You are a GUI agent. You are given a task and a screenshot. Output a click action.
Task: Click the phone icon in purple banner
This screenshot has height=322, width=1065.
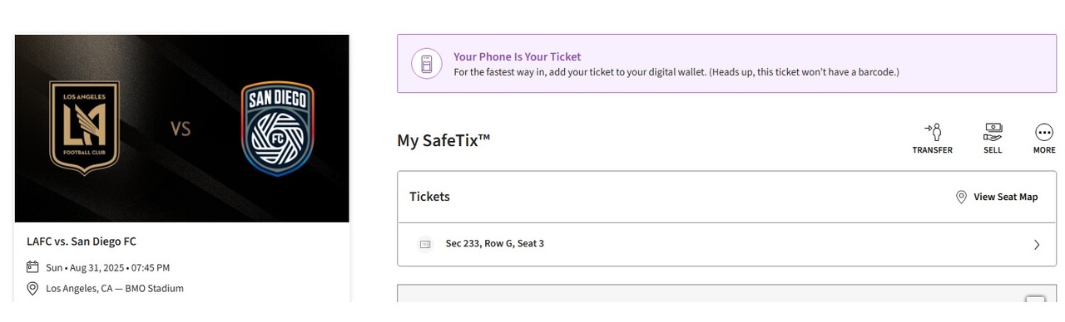(x=427, y=64)
